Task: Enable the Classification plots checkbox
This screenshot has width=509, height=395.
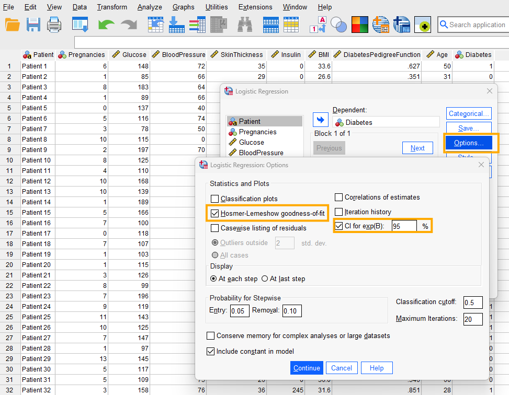Action: pos(214,199)
